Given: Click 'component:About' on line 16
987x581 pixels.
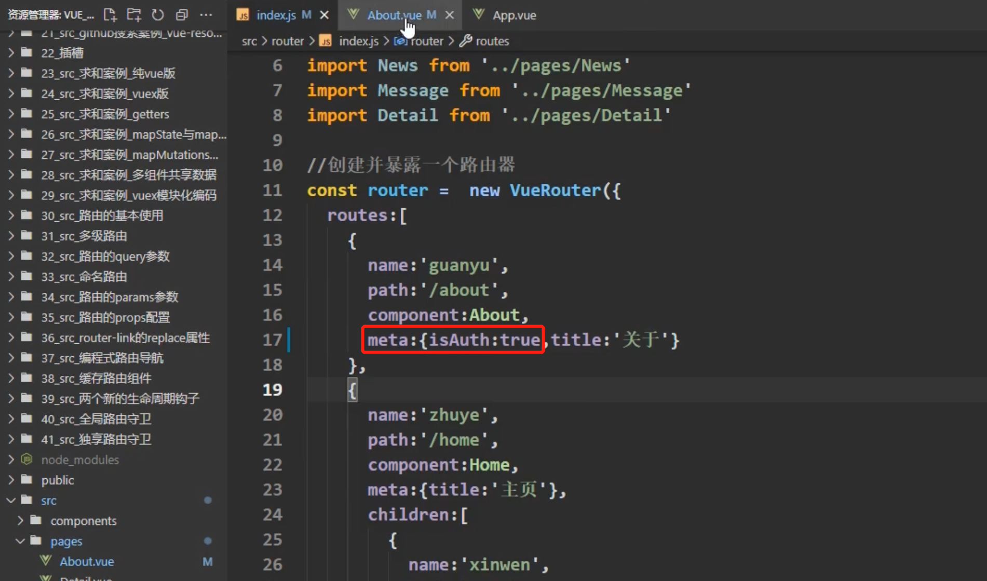Looking at the screenshot, I should pyautogui.click(x=444, y=315).
